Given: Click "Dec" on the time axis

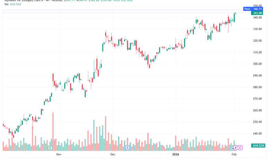Looking at the screenshot, I should [x=112, y=155].
